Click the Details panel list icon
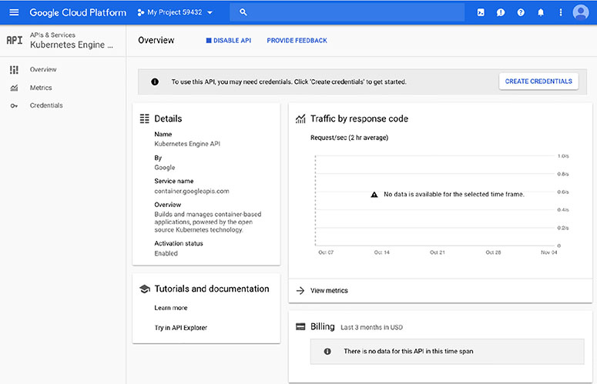The image size is (597, 384). pyautogui.click(x=145, y=119)
